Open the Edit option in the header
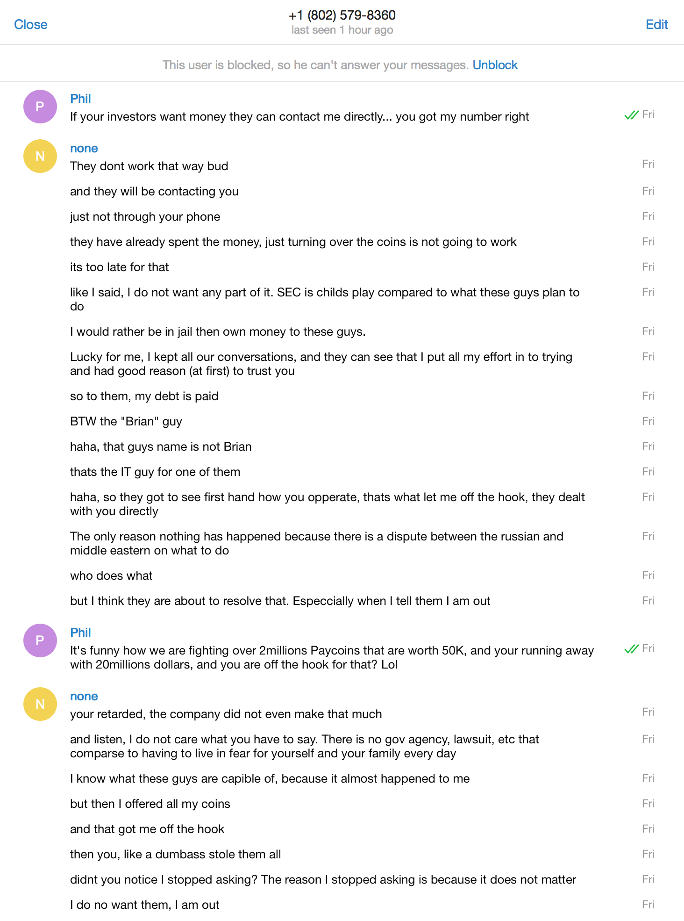 (657, 24)
